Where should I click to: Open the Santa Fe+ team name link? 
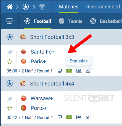click(x=43, y=52)
